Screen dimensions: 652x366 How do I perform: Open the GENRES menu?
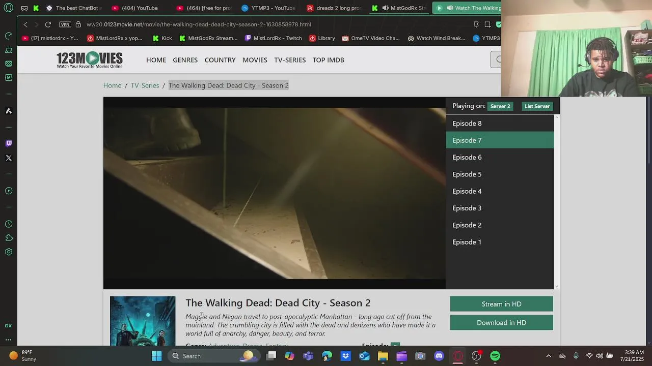(185, 60)
